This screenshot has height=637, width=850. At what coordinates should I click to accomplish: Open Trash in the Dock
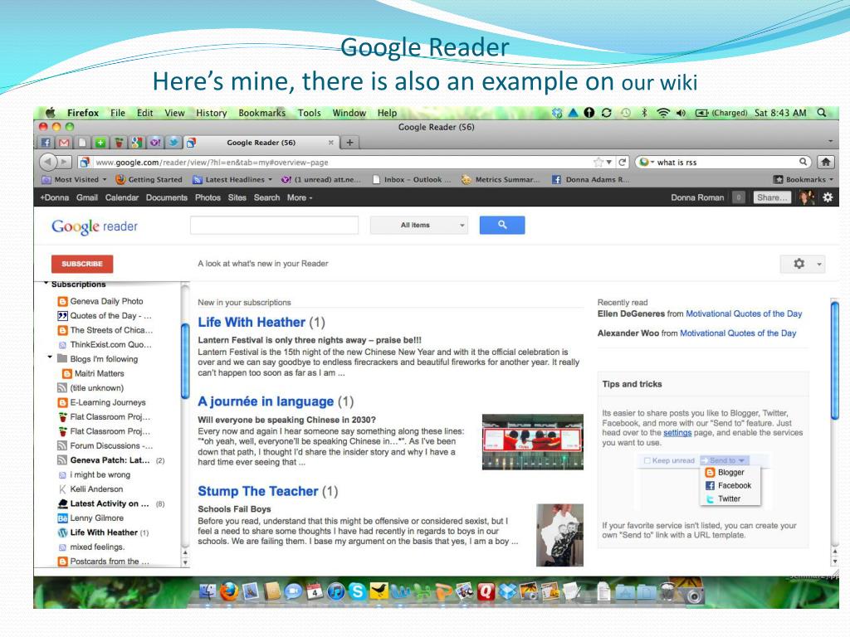click(669, 591)
